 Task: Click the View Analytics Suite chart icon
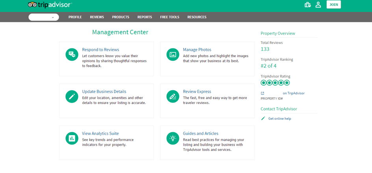tap(72, 138)
